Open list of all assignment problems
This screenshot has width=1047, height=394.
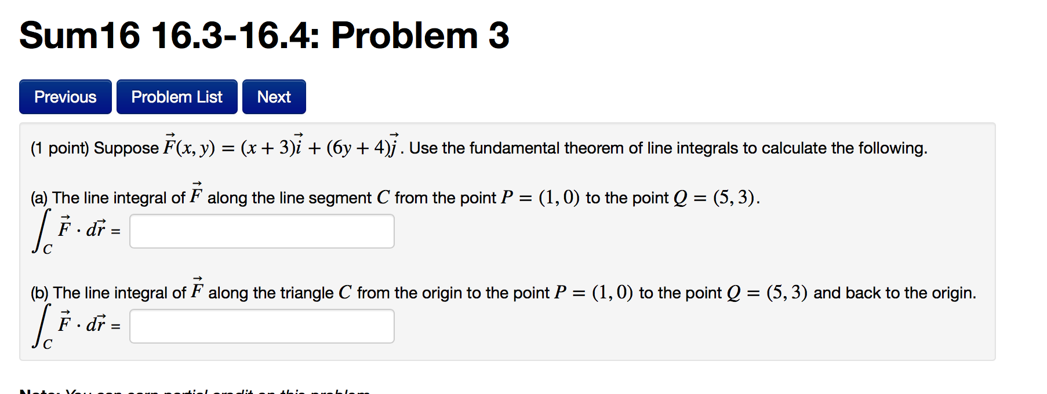click(176, 97)
